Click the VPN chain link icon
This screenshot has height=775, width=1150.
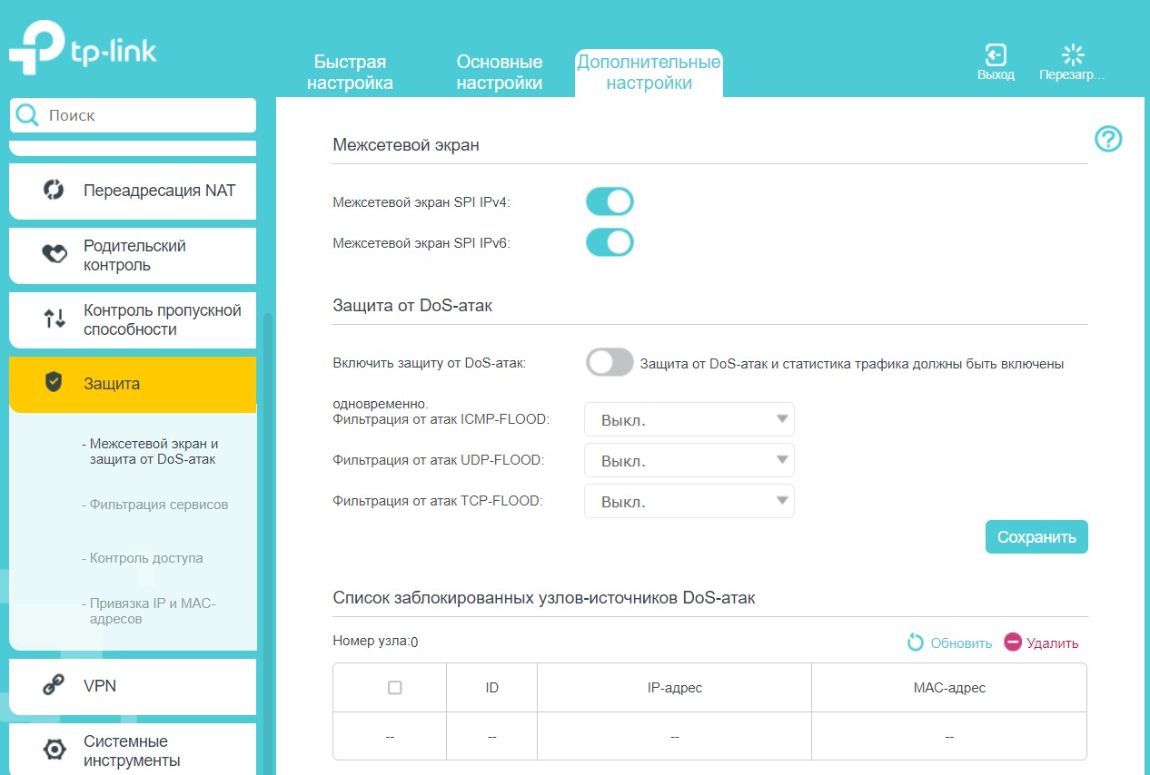click(x=55, y=686)
